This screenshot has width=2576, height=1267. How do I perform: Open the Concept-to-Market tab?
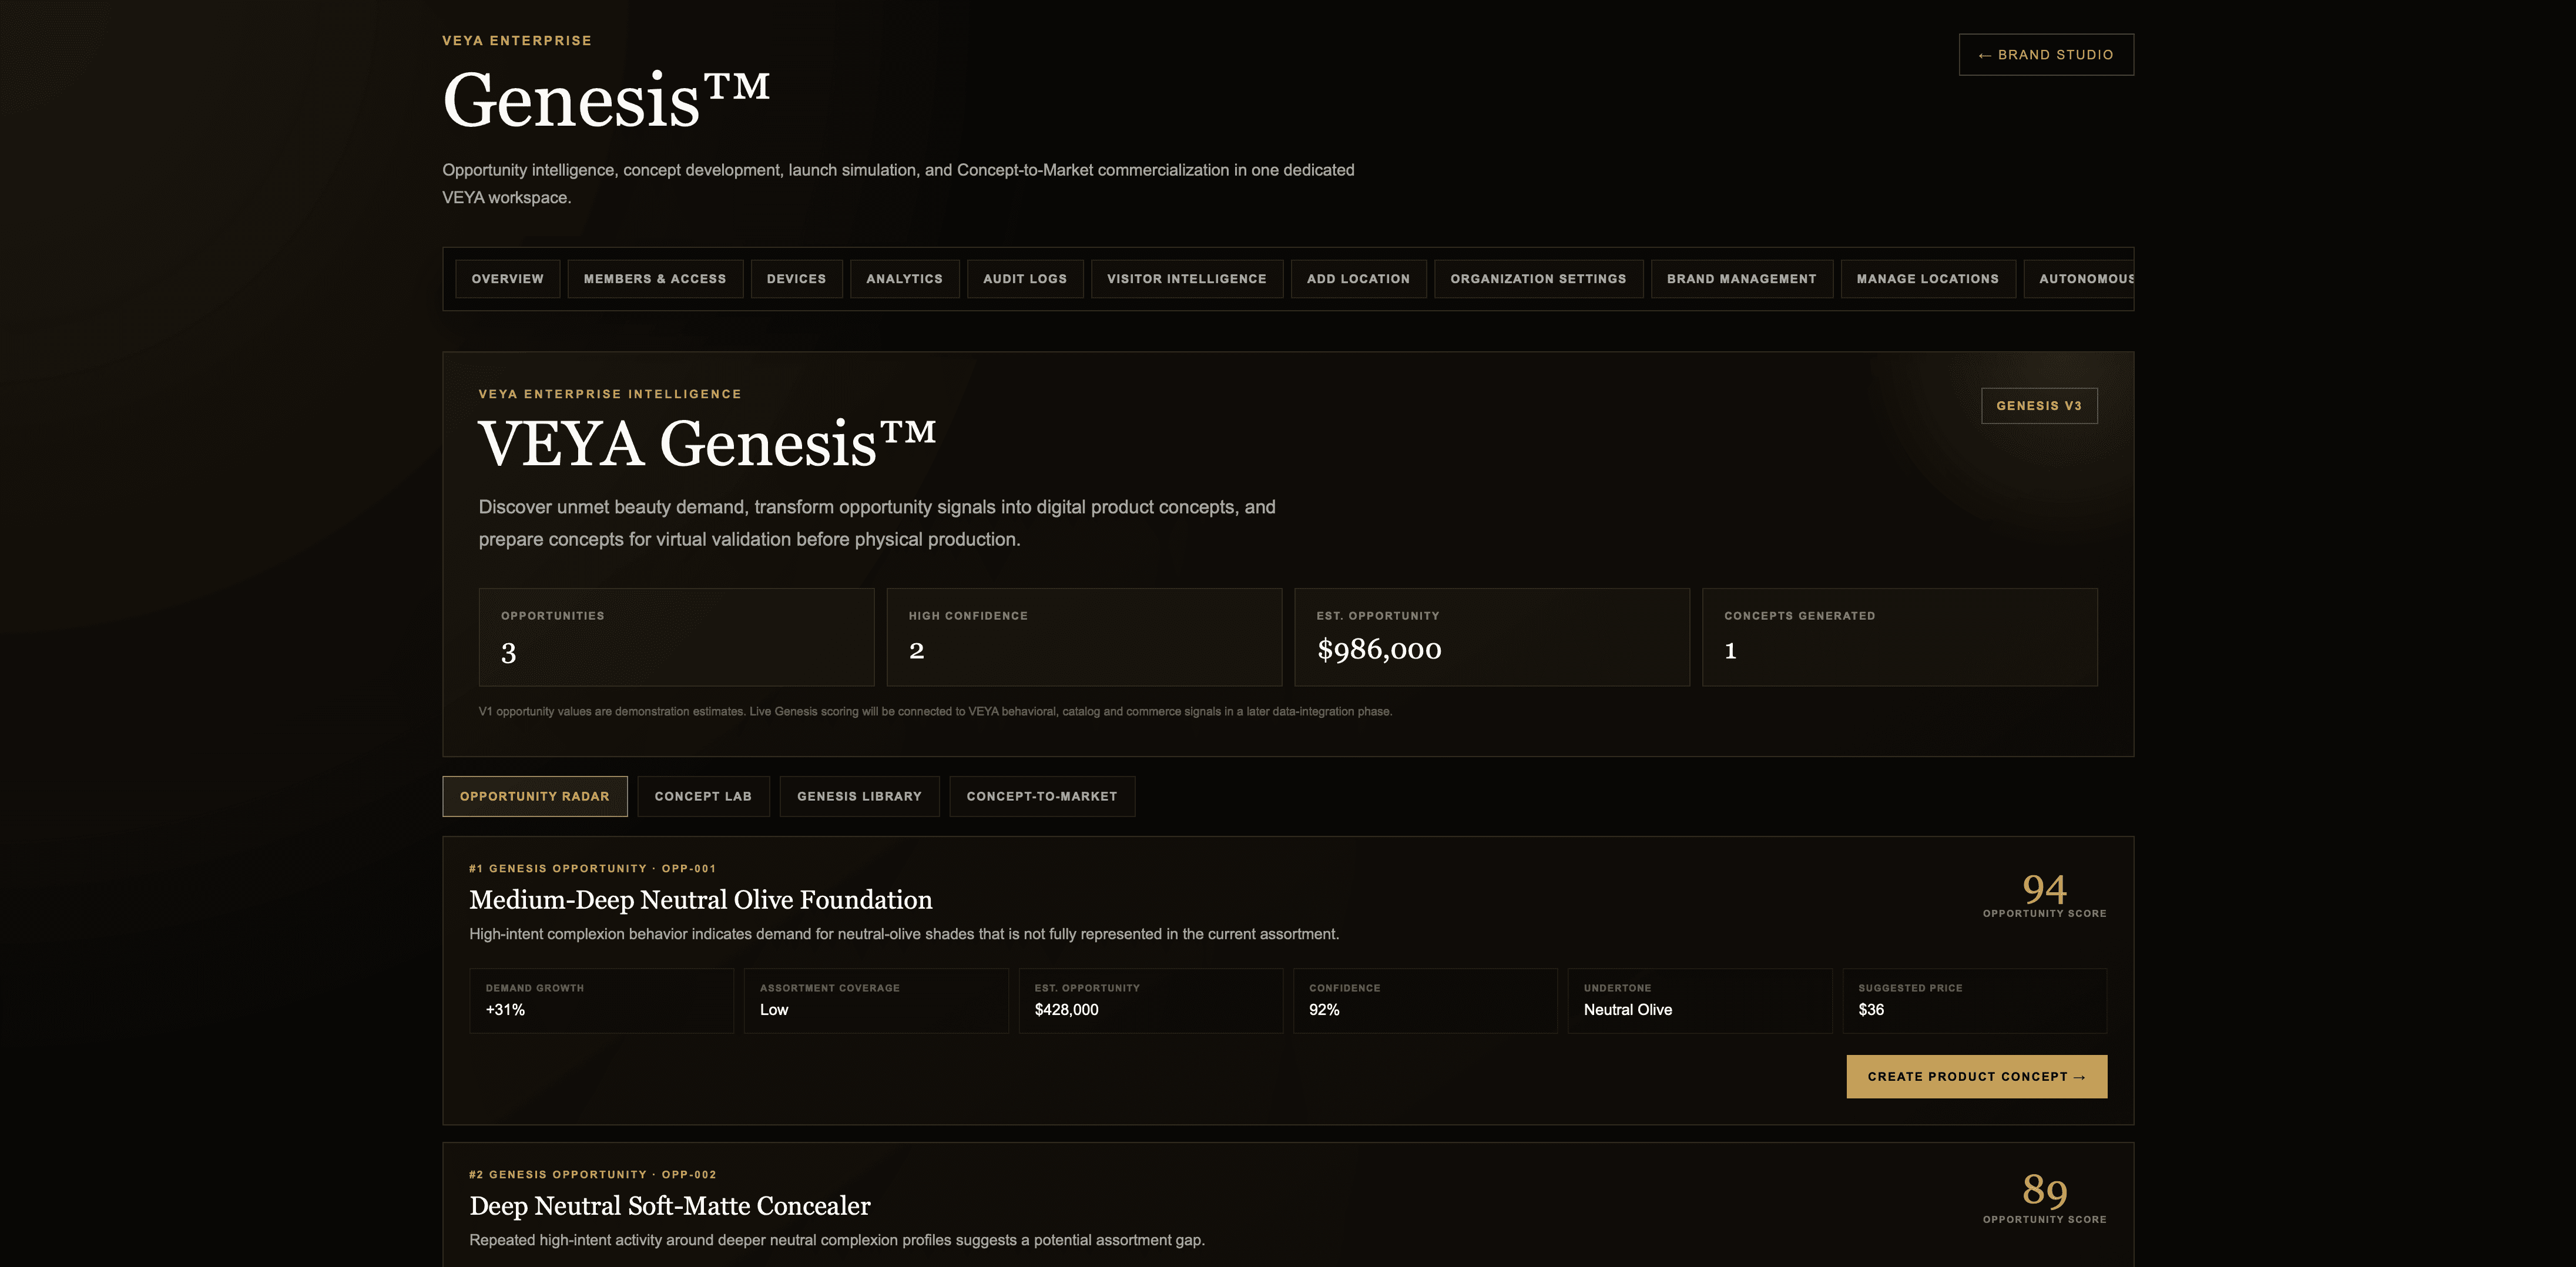pyautogui.click(x=1042, y=797)
